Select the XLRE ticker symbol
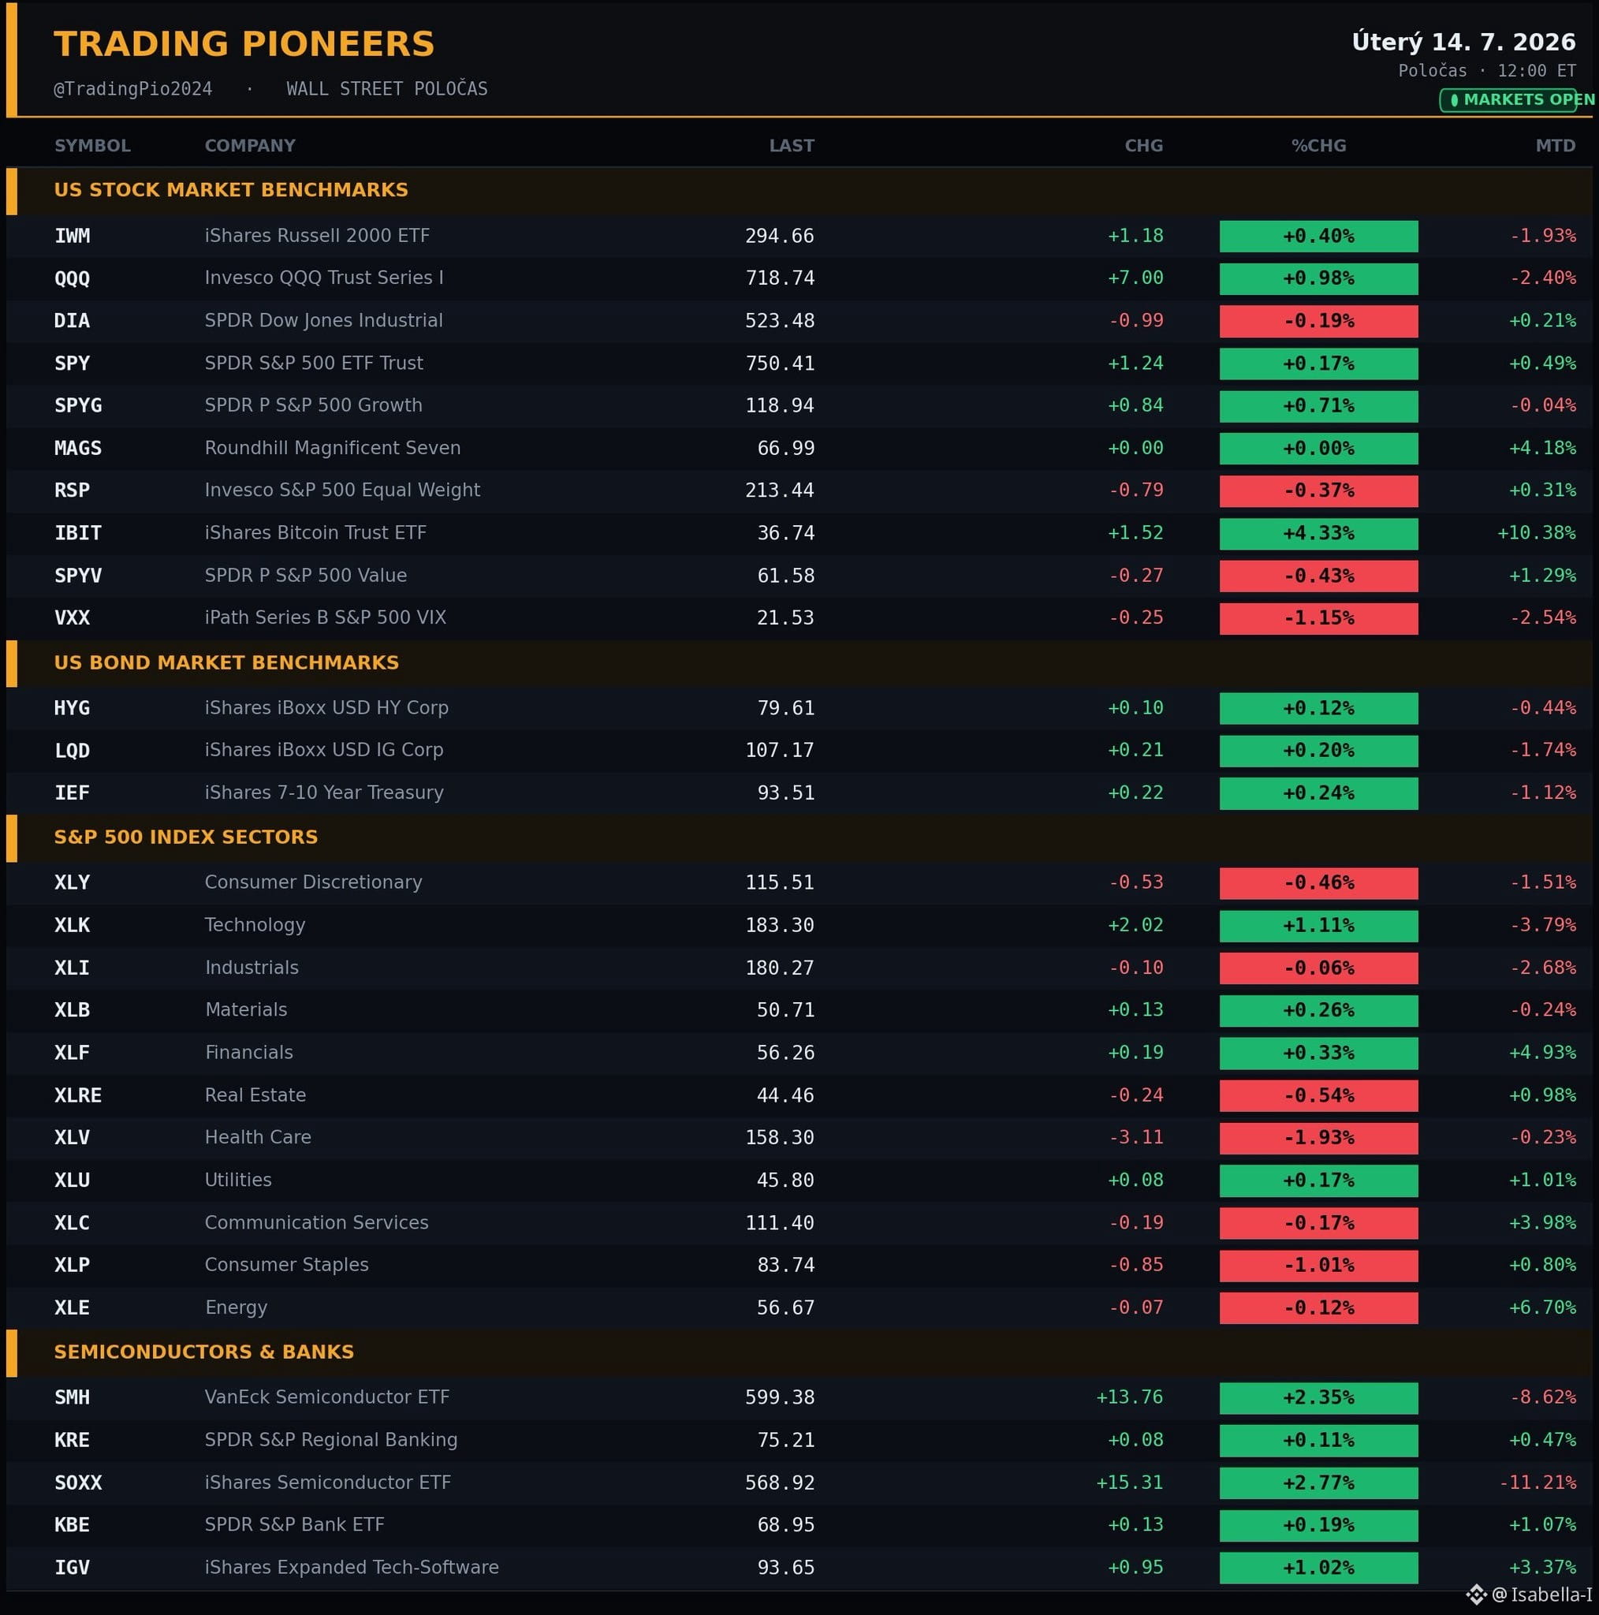 pyautogui.click(x=78, y=1095)
